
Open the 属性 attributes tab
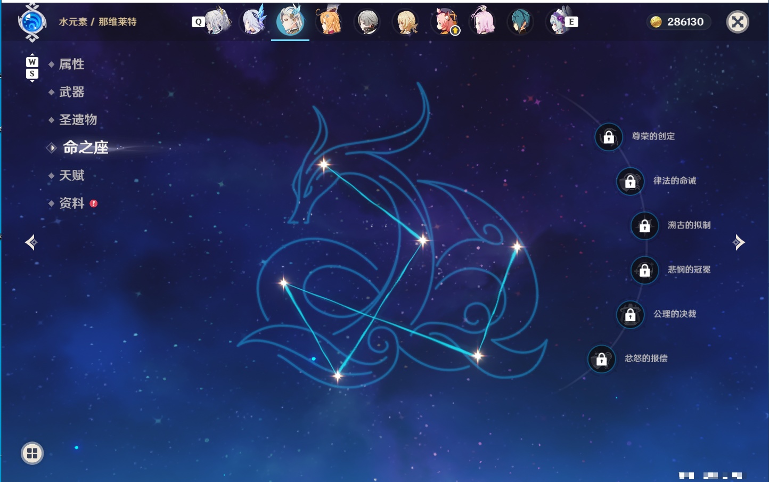(71, 64)
